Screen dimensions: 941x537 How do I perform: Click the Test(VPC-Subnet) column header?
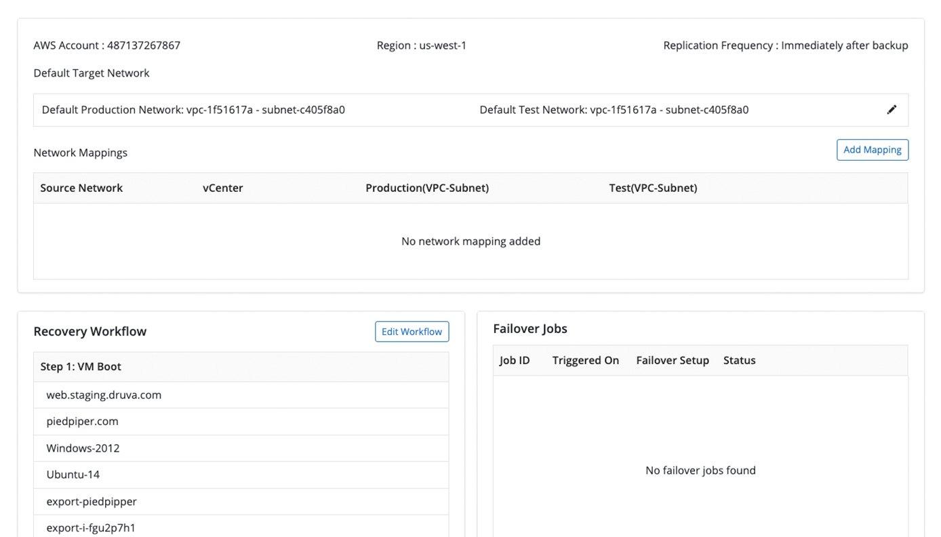click(x=652, y=188)
